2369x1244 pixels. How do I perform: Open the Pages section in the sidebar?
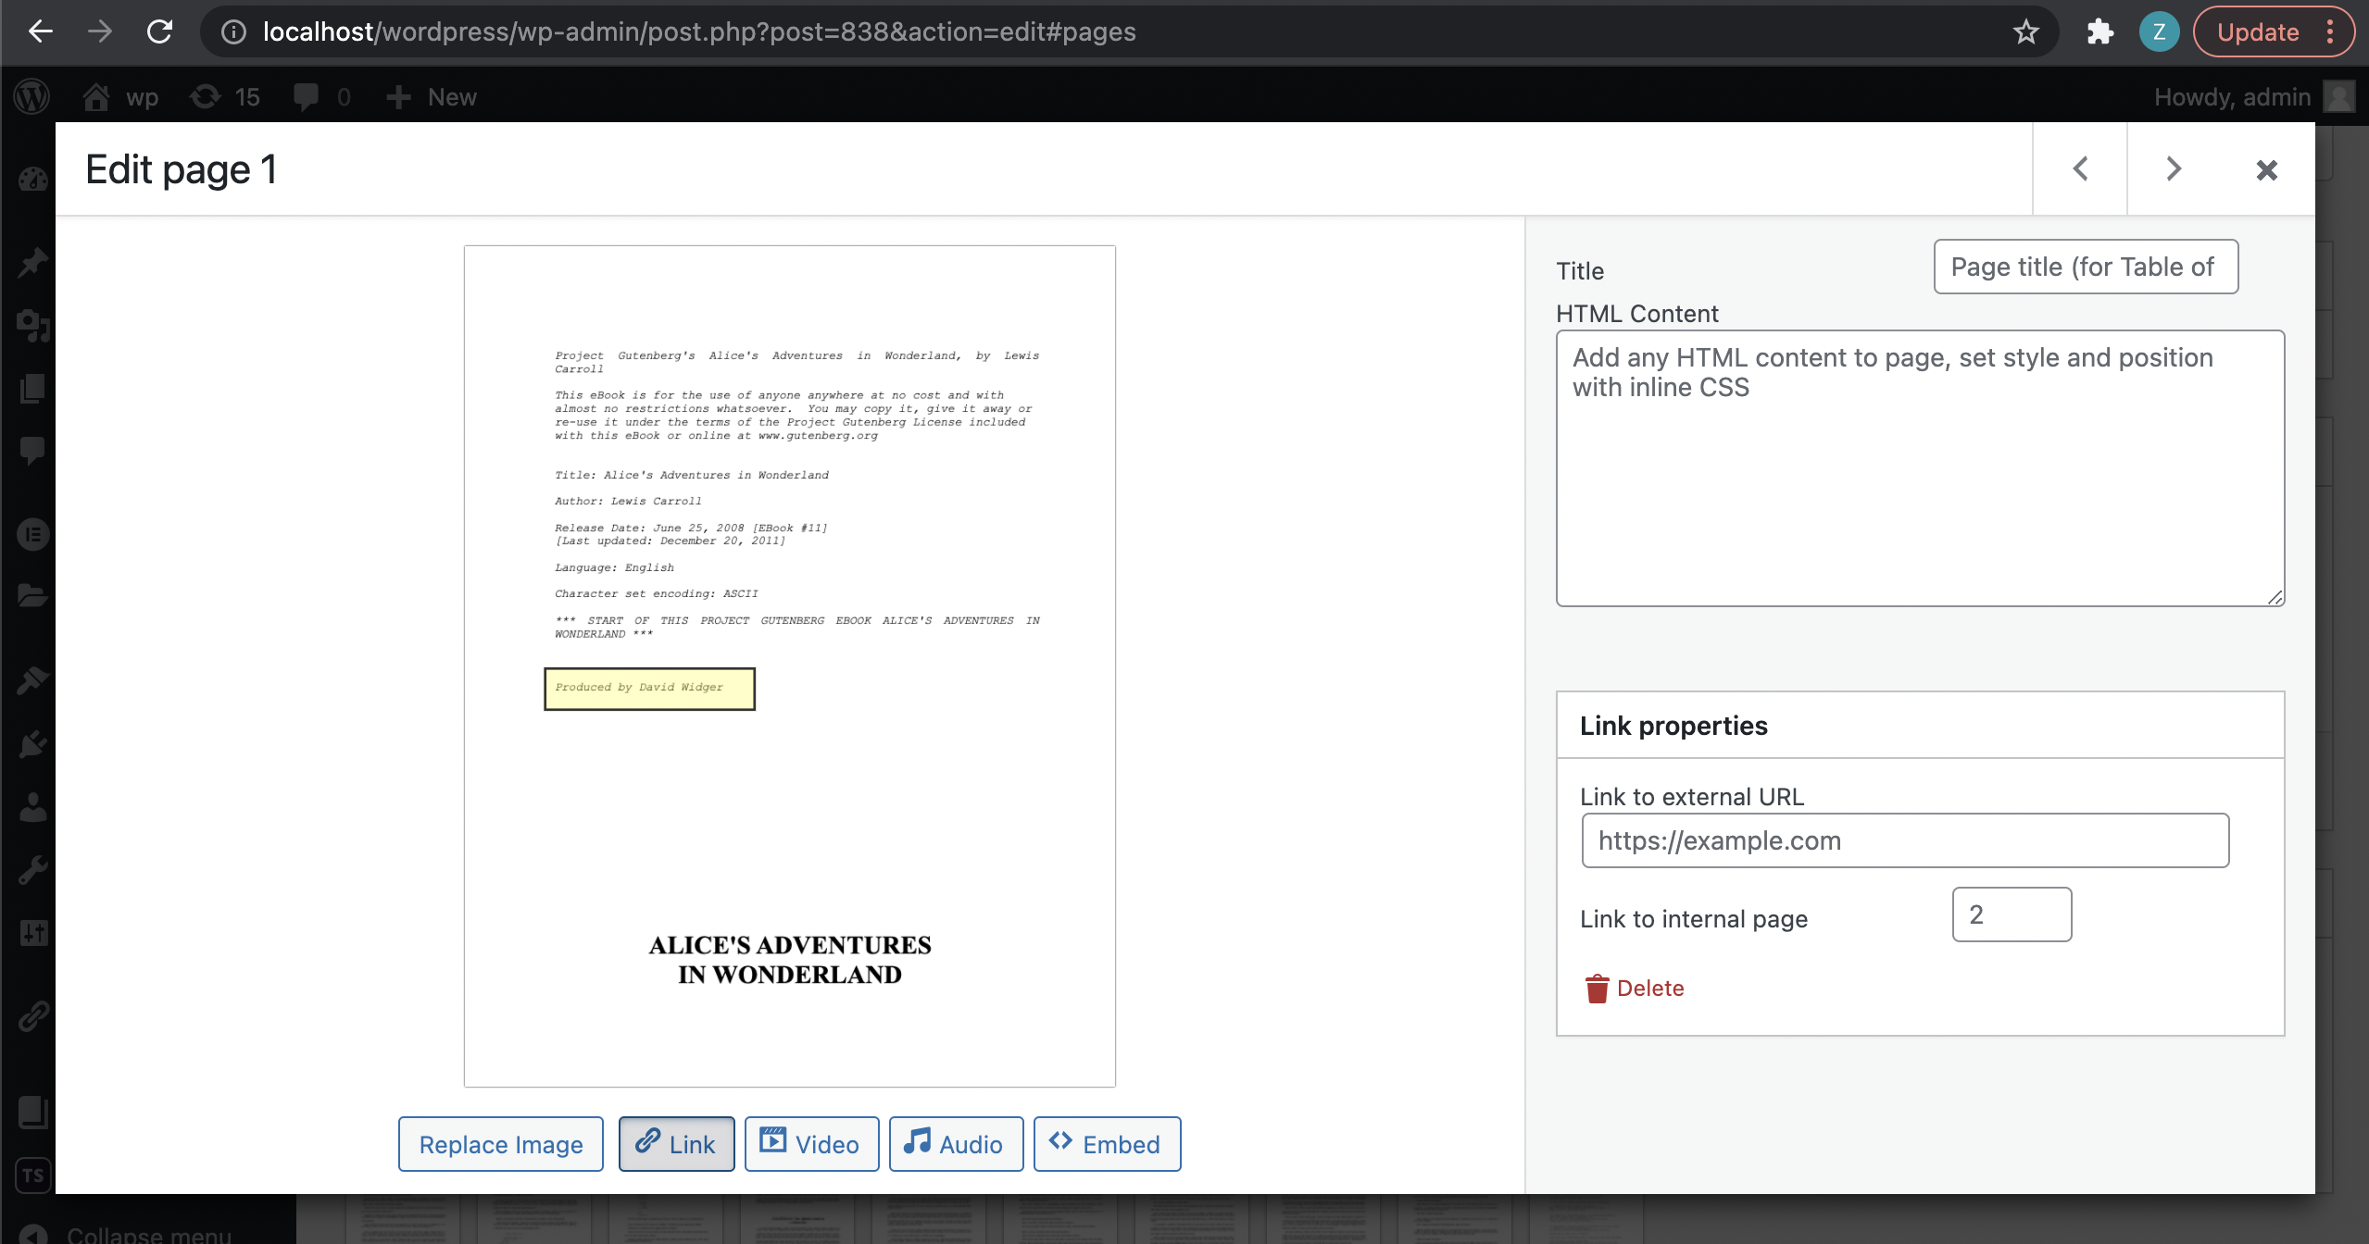click(x=32, y=387)
